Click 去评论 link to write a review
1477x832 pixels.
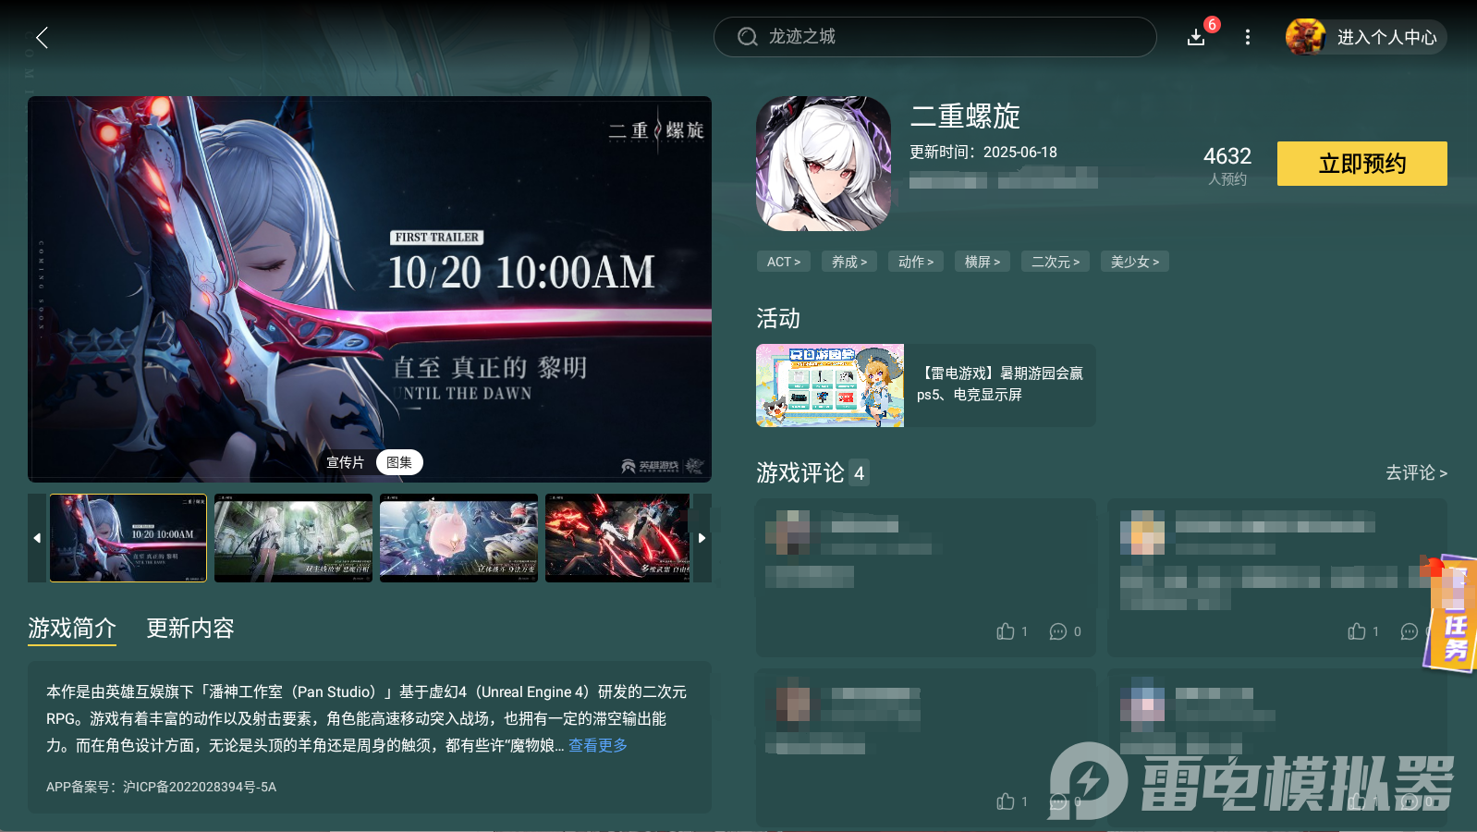(x=1416, y=473)
